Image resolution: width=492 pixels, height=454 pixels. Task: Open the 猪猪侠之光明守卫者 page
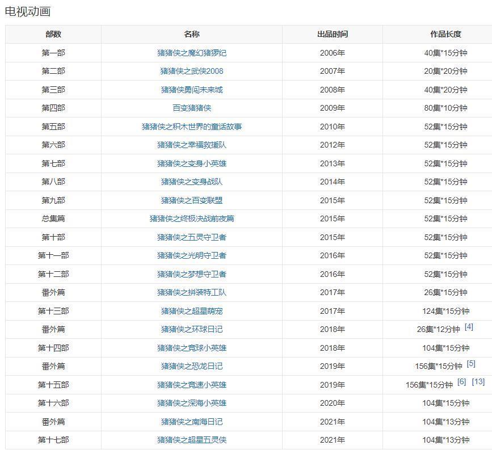(x=191, y=254)
